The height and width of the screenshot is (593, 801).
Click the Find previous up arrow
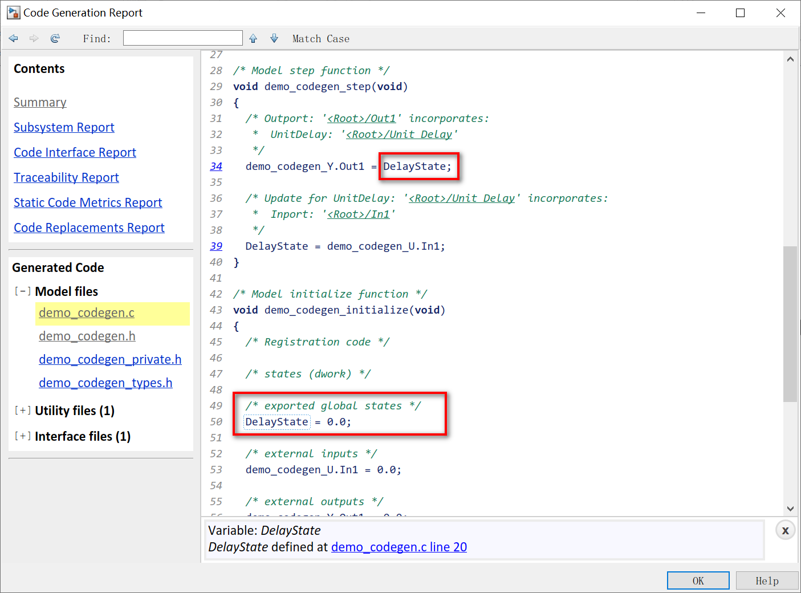[253, 38]
